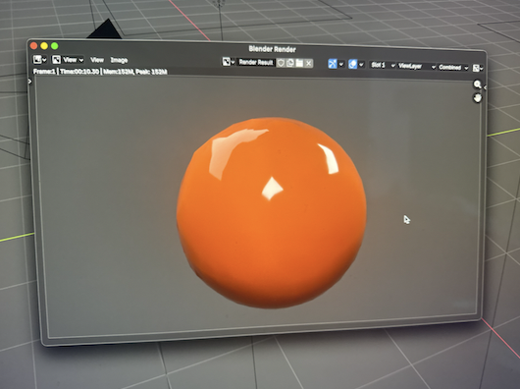The width and height of the screenshot is (520, 389).
Task: Click the new image copy icon
Action: [289, 63]
